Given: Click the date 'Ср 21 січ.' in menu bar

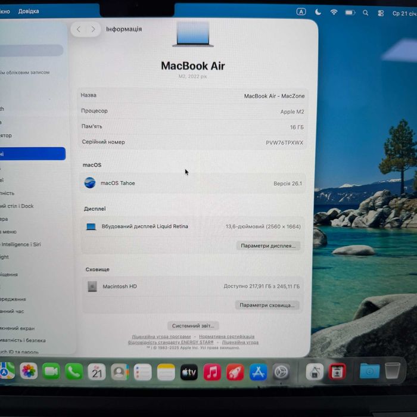Looking at the screenshot, I should coord(404,14).
